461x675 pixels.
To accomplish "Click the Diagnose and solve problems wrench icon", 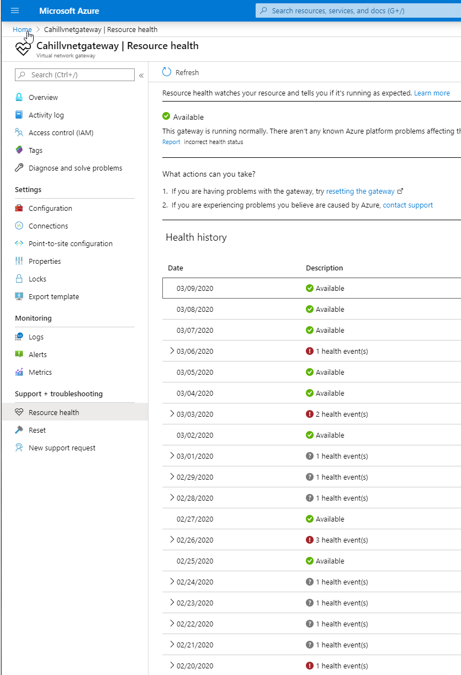I will click(19, 168).
